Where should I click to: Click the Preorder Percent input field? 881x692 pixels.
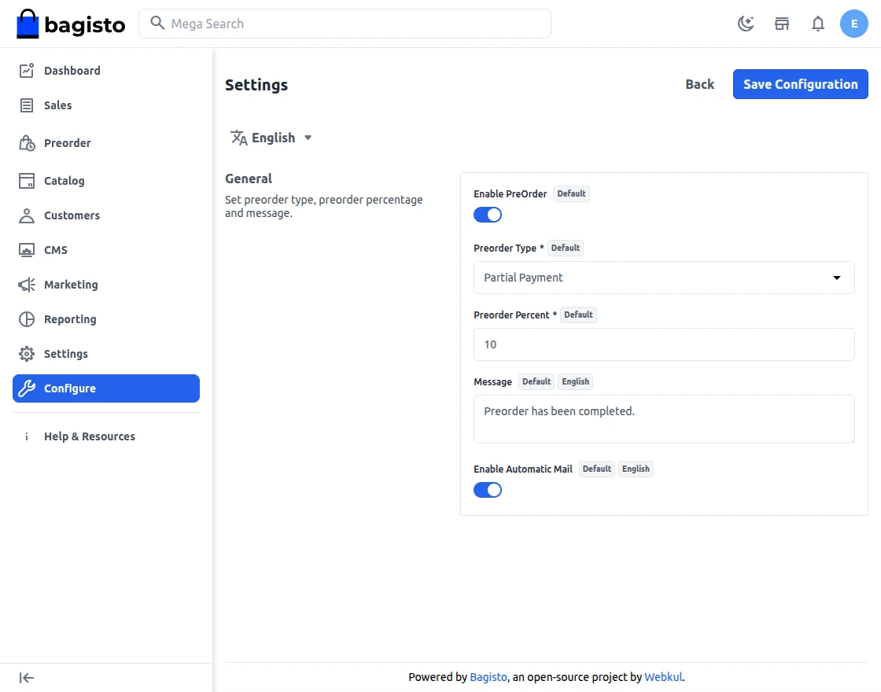point(664,344)
